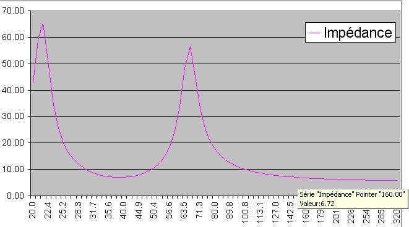Click the 56.6 x-axis label
Screen dimensions: 409x227
point(169,210)
